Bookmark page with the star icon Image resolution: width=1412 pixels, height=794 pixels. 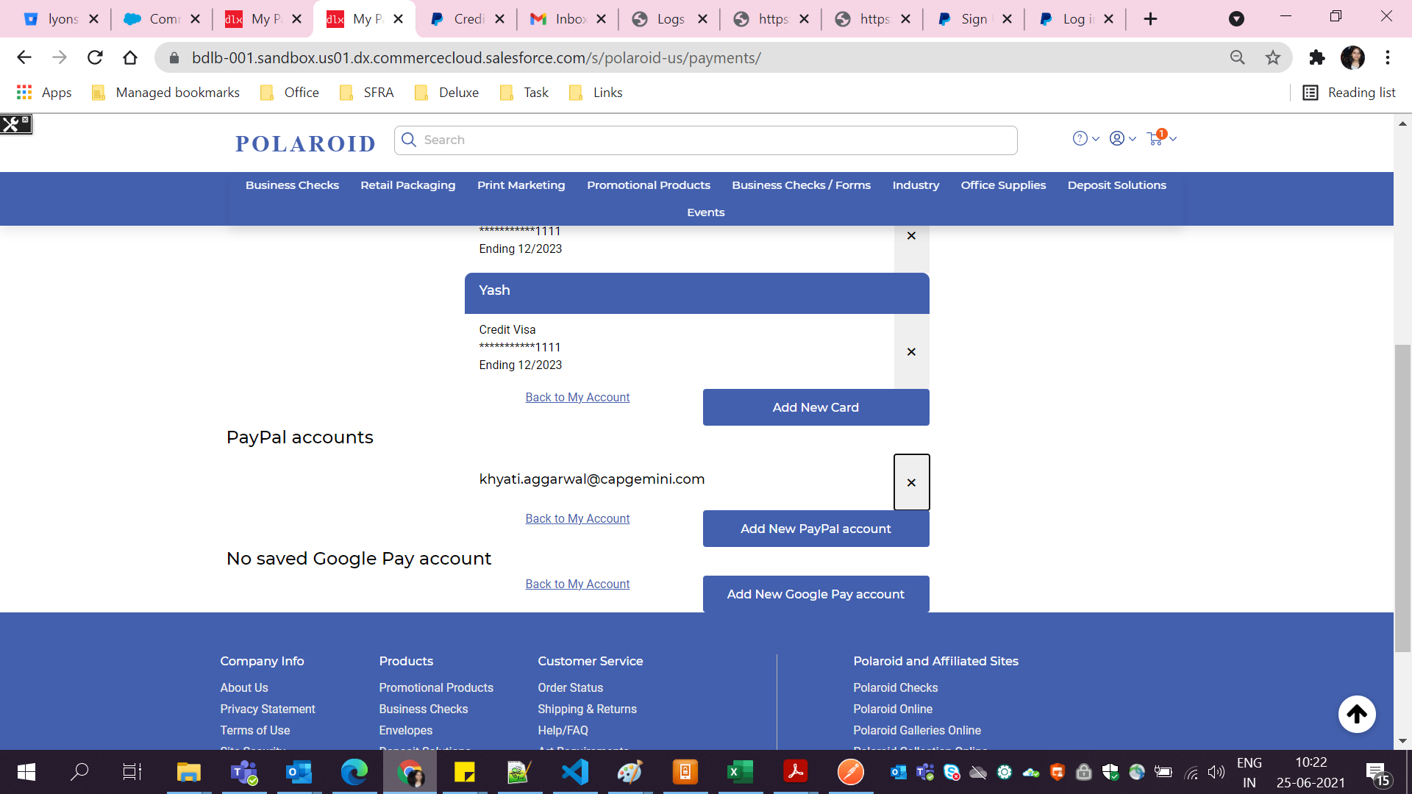pos(1273,57)
